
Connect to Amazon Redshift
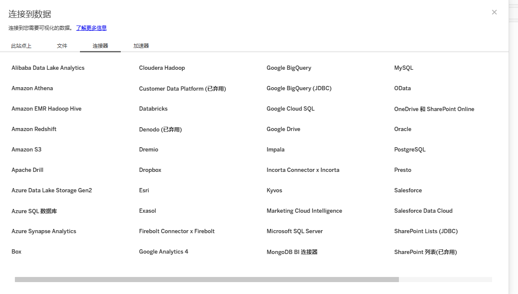point(34,129)
